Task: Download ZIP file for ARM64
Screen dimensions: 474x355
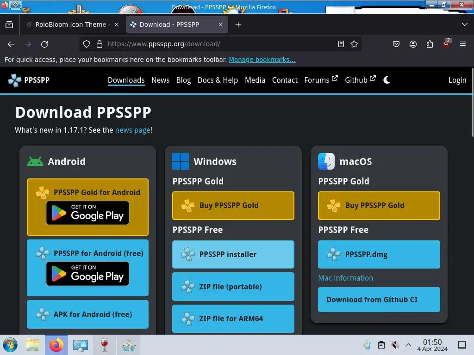Action: tap(233, 318)
